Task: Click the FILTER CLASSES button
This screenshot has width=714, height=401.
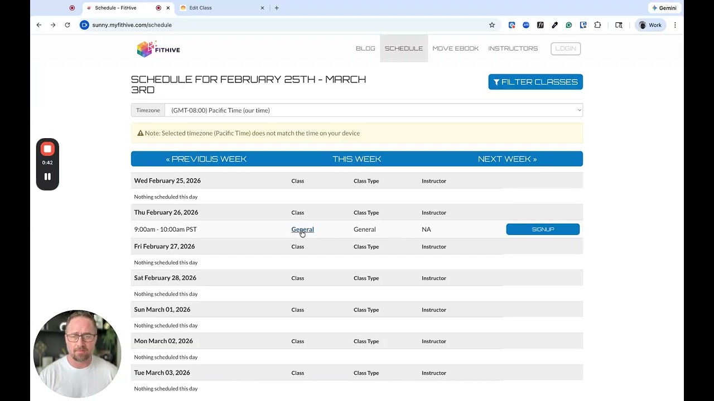Action: [x=535, y=82]
